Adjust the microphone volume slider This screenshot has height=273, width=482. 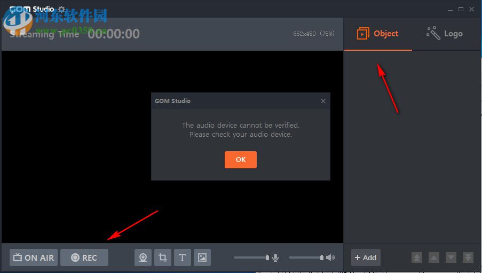click(x=252, y=258)
